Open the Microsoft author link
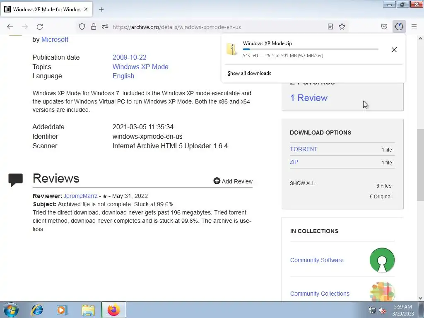424x318 pixels. tap(55, 39)
